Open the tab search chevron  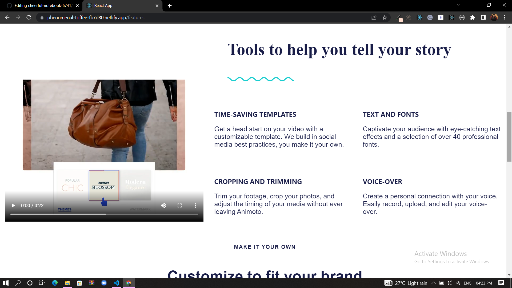pyautogui.click(x=458, y=5)
